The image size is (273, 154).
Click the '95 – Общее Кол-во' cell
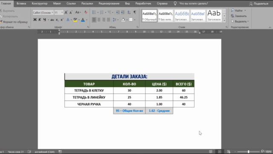(x=129, y=111)
